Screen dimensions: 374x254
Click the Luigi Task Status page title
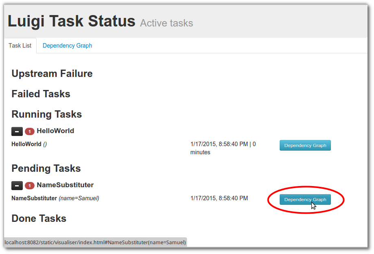tap(72, 21)
